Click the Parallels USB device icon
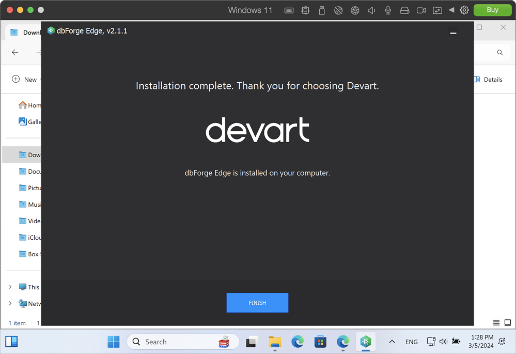This screenshot has height=354, width=516. point(322,10)
